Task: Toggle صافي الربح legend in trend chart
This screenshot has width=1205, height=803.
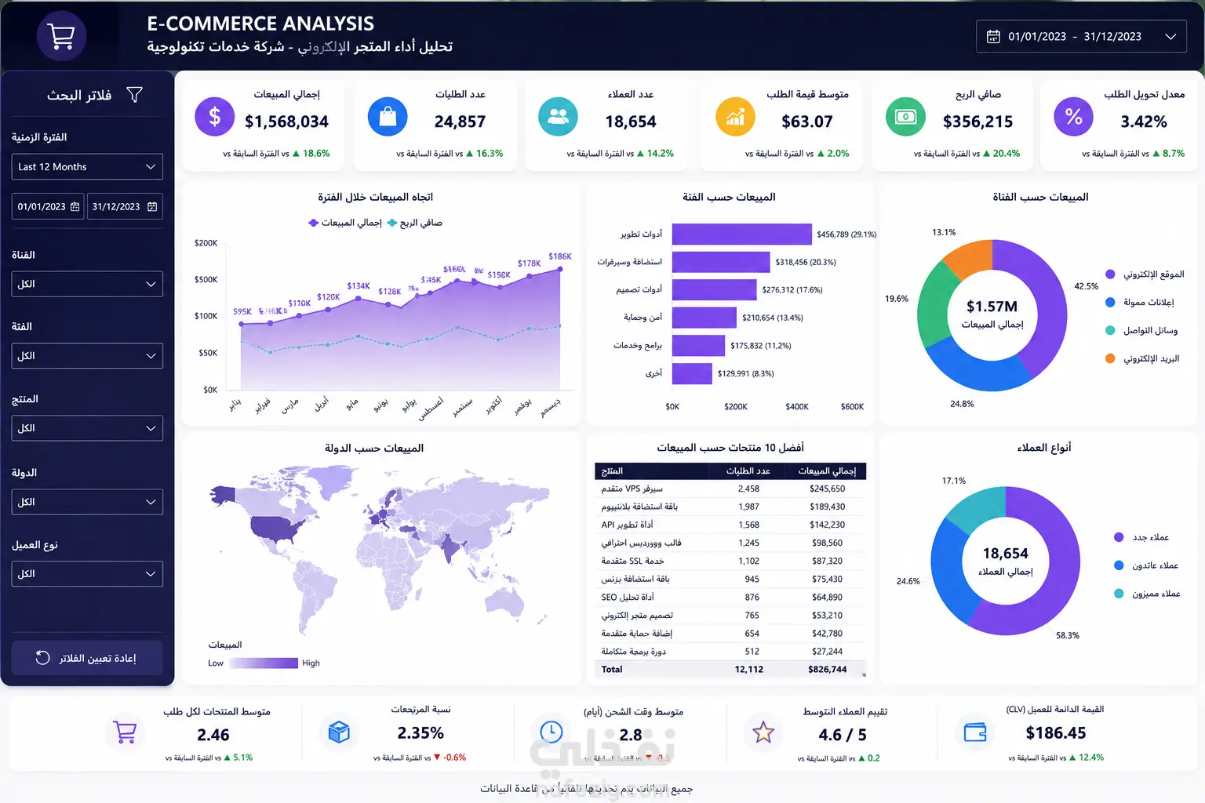Action: pos(415,223)
